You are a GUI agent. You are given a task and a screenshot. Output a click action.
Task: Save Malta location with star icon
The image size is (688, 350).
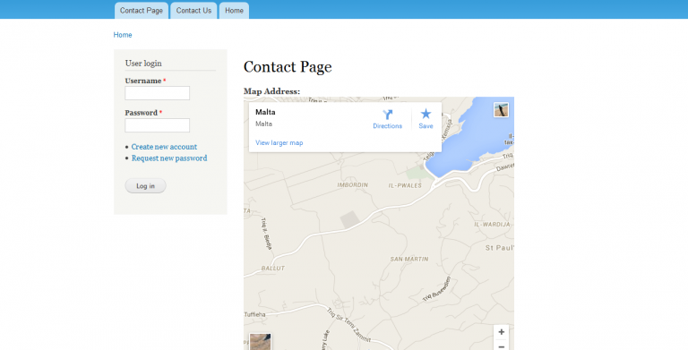(x=426, y=114)
